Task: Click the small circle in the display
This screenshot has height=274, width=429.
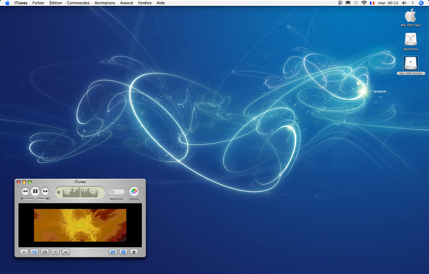Action: point(58,193)
